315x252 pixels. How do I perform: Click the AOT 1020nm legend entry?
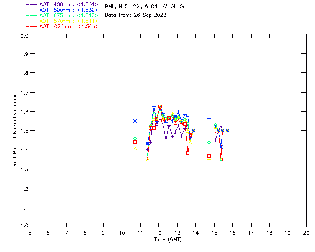click(63, 26)
